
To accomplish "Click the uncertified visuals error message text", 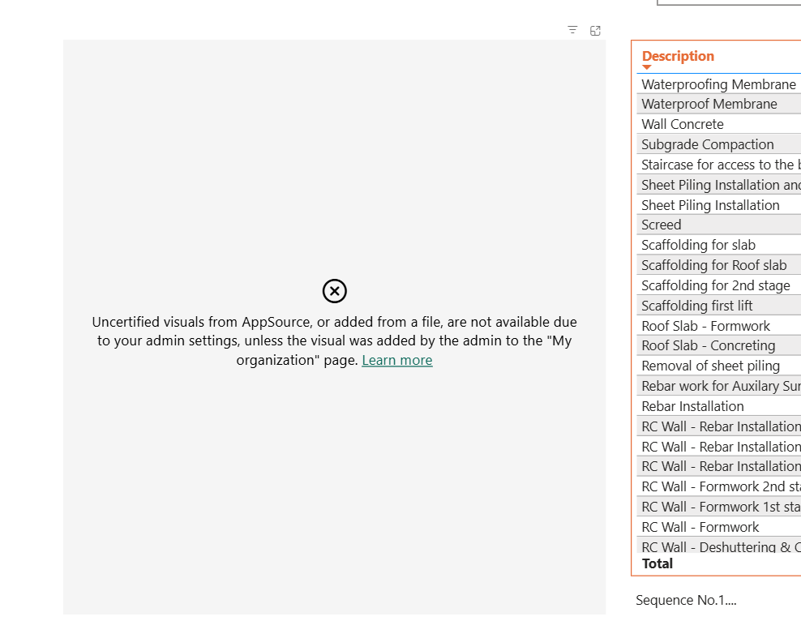I will click(x=335, y=340).
